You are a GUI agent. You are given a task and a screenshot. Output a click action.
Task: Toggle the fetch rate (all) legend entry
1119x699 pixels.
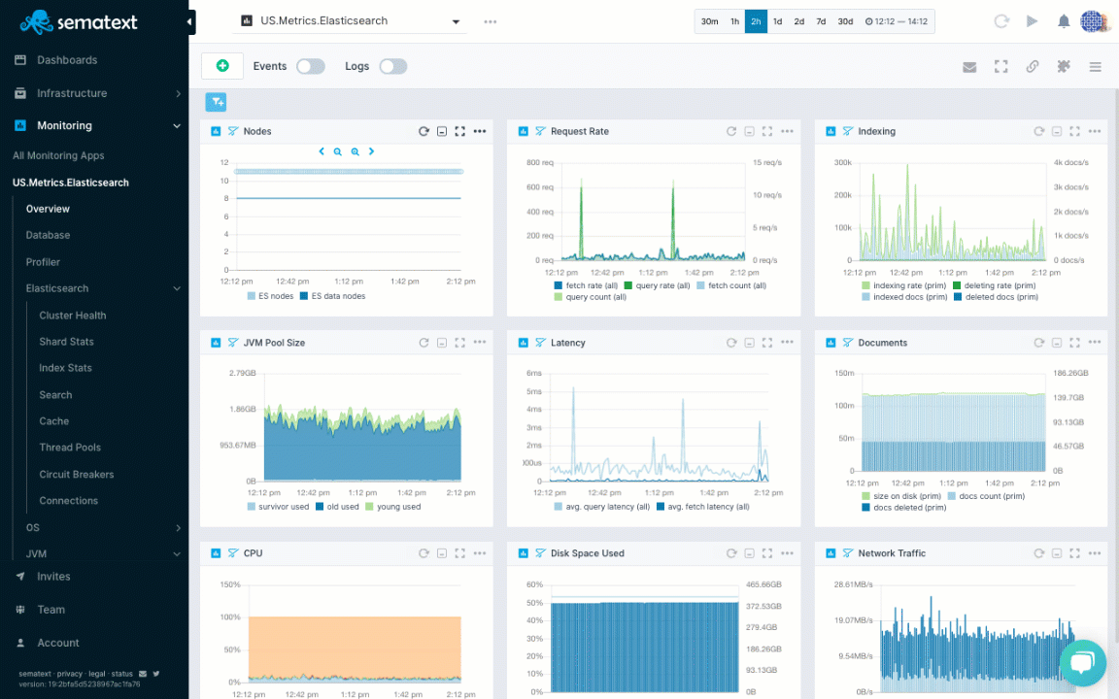[586, 285]
